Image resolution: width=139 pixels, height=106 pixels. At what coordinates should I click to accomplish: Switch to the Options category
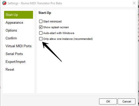point(11,30)
